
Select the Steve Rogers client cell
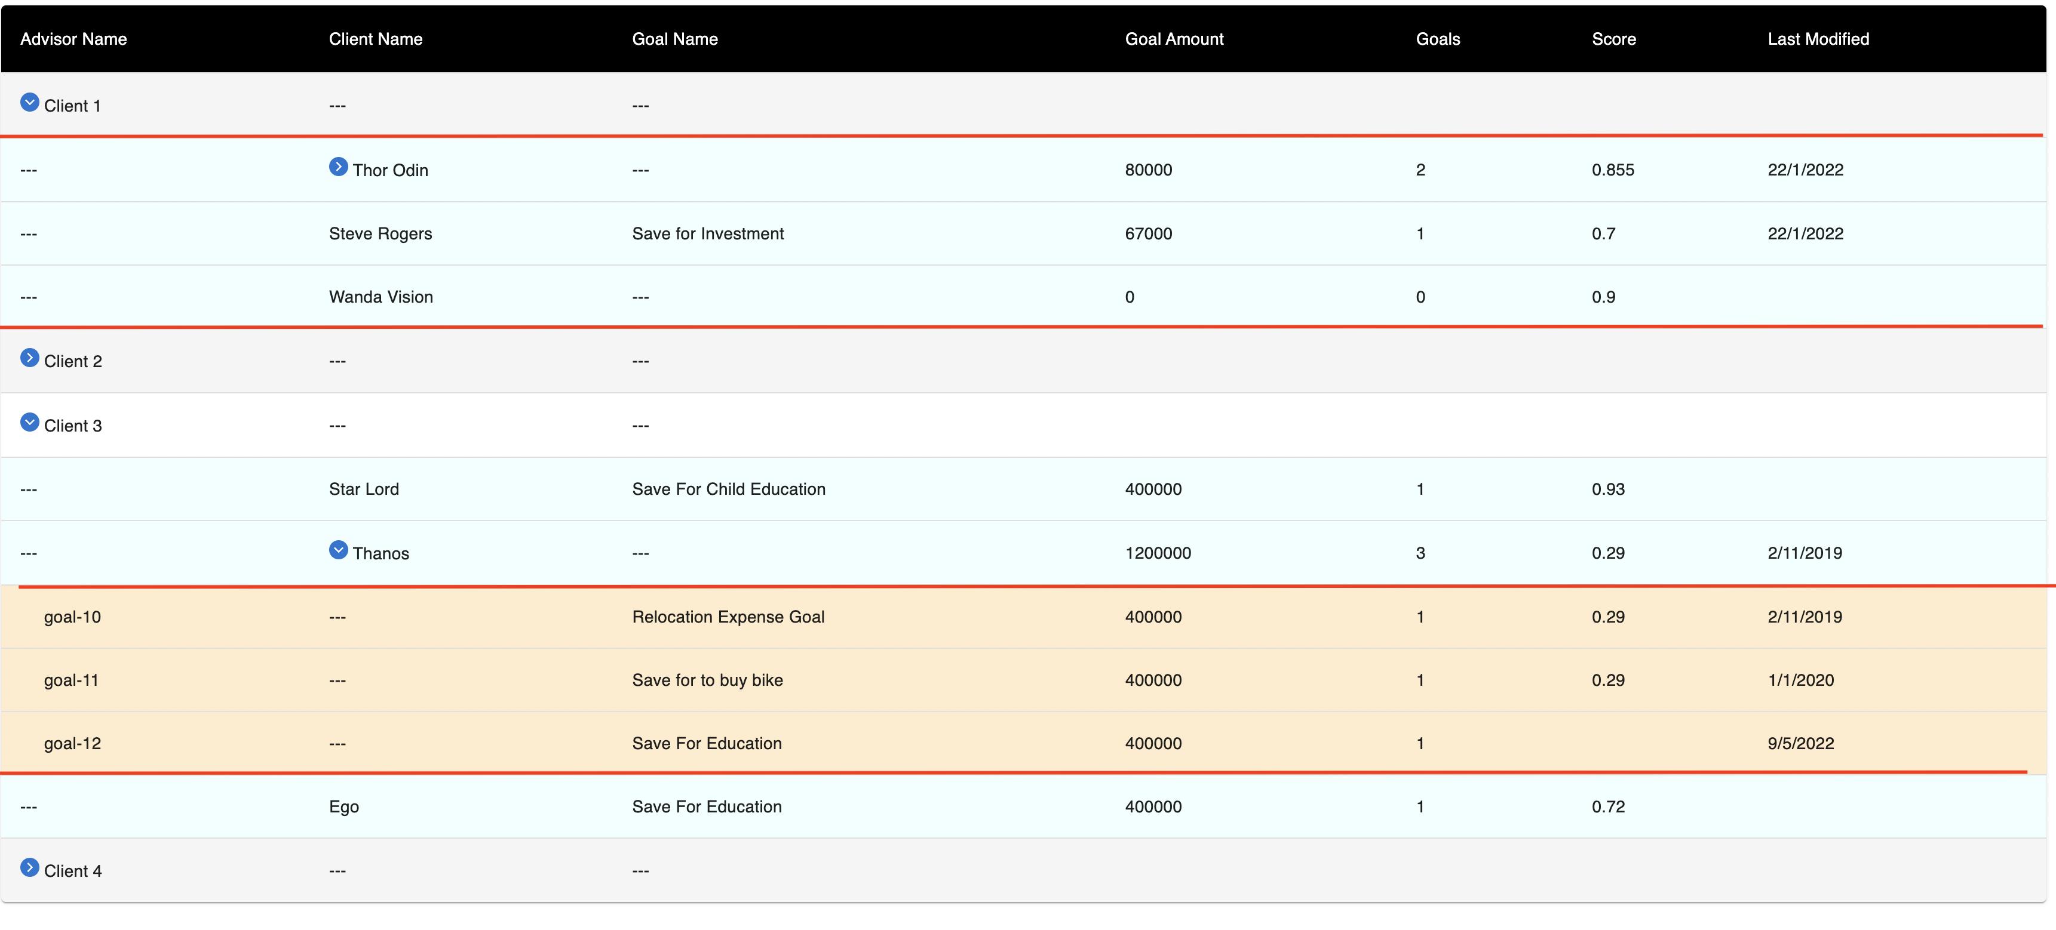(x=380, y=234)
